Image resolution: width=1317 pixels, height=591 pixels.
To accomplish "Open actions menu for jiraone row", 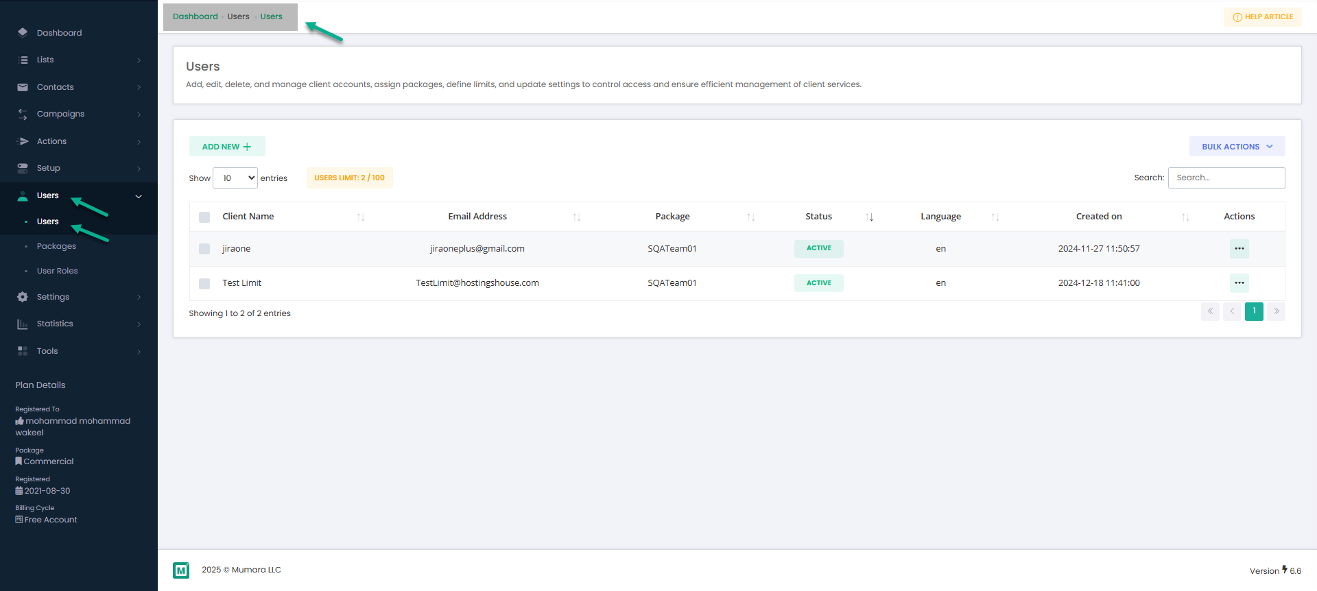I will tap(1239, 249).
